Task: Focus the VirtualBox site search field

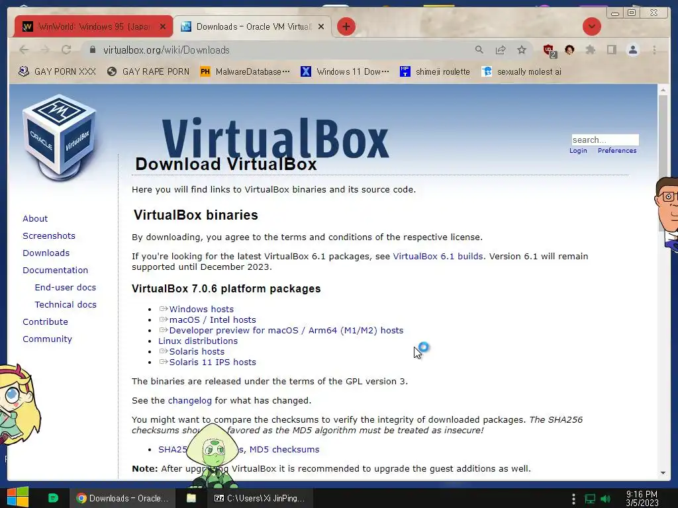Action: 605,140
